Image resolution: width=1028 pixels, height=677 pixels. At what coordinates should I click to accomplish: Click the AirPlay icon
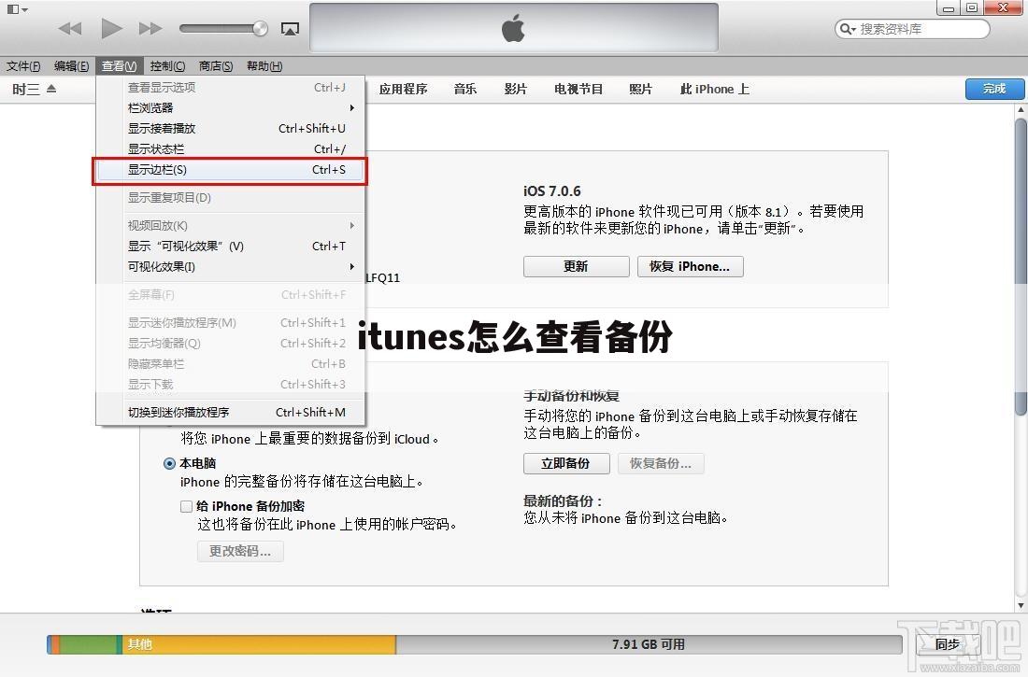coord(290,29)
